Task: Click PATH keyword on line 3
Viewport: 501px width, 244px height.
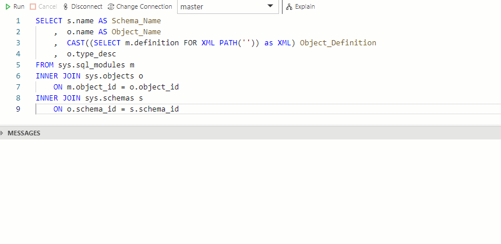Action: [228, 43]
